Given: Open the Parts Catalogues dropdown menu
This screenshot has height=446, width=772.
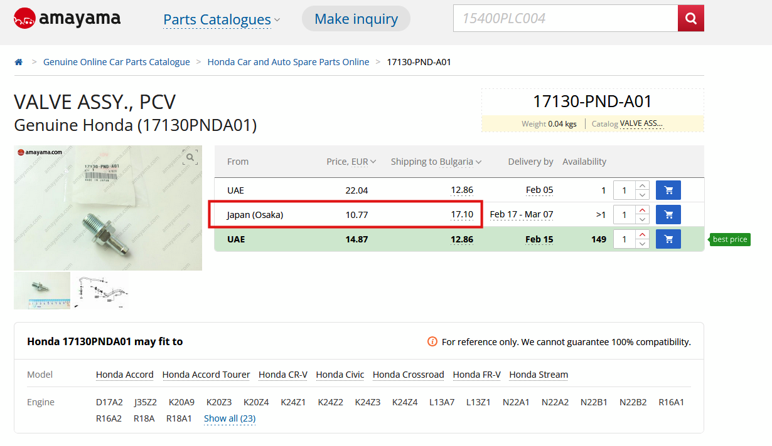Looking at the screenshot, I should click(221, 20).
